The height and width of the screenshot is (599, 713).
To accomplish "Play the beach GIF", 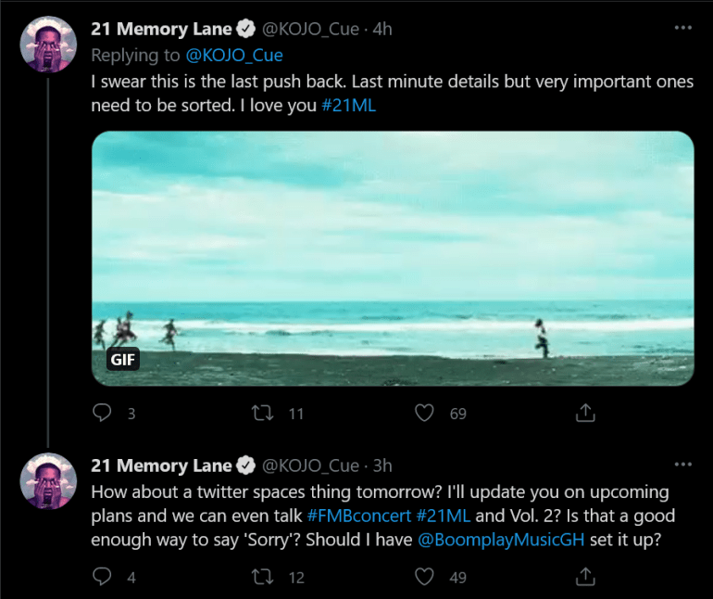I will pyautogui.click(x=393, y=258).
